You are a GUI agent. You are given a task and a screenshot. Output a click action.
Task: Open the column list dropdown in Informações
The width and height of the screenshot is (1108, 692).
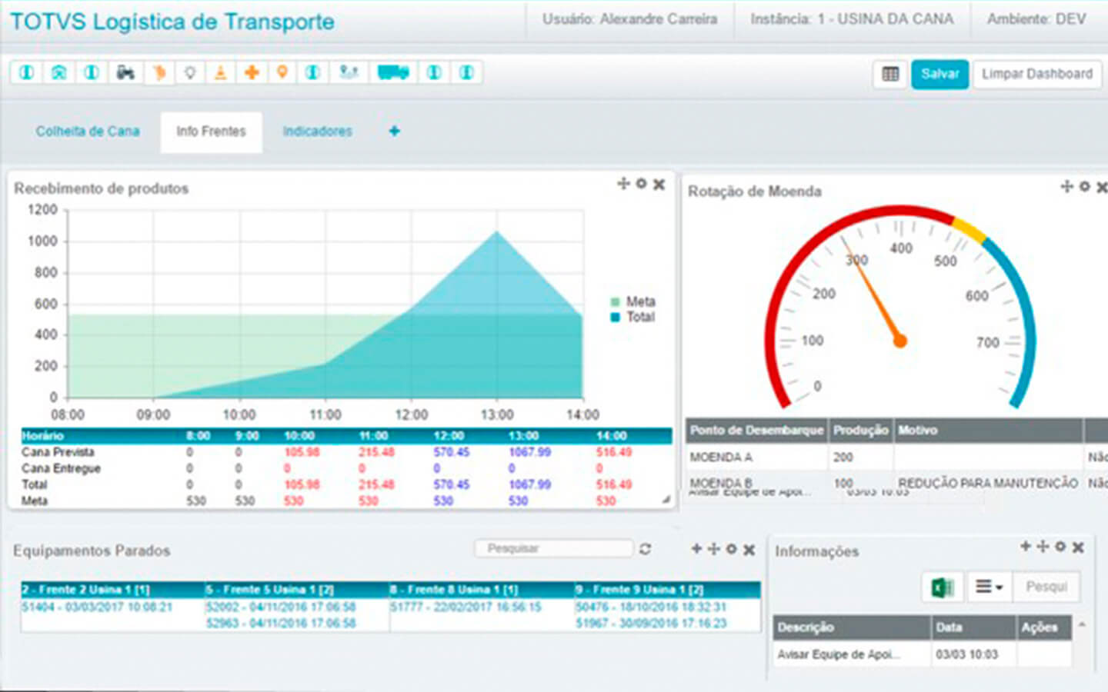pos(989,587)
